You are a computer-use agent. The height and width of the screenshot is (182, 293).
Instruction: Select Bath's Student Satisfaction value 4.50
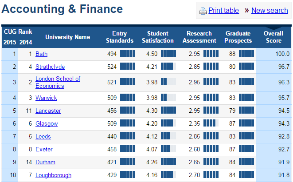point(152,54)
